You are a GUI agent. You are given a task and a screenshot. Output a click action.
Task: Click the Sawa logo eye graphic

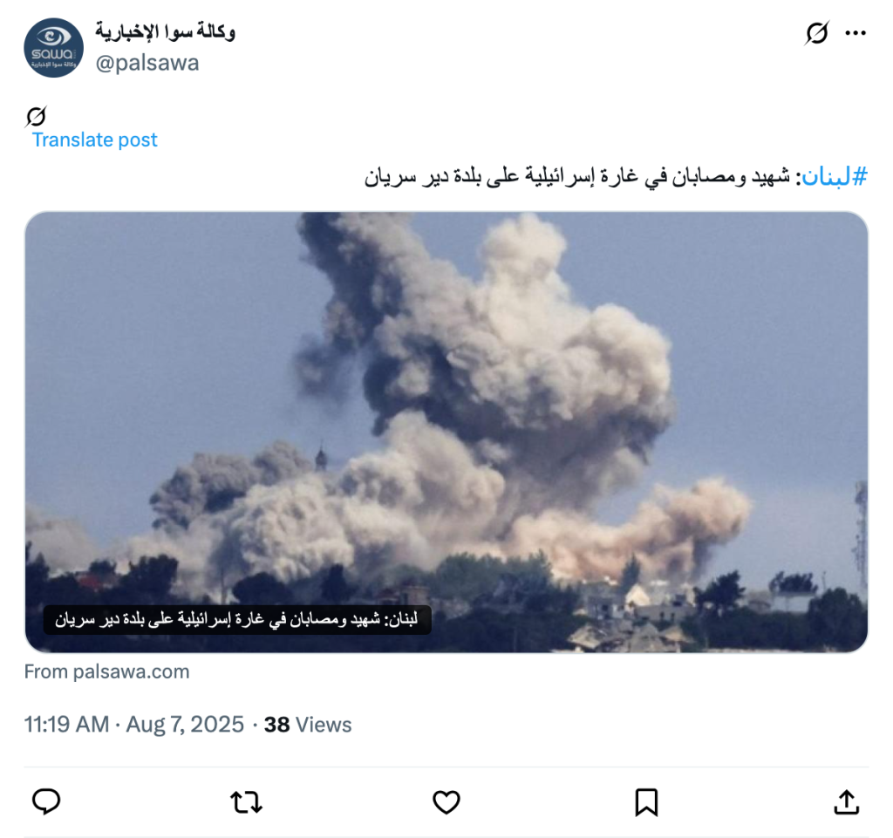point(53,37)
